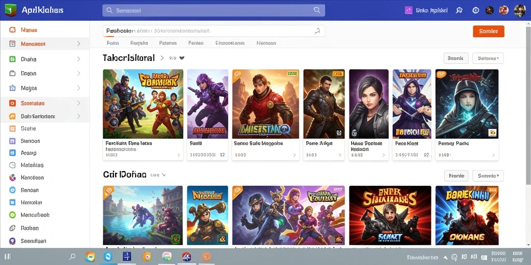The height and width of the screenshot is (265, 531).
Task: Open the golden hammer warrior game thumbnail
Action: (x=207, y=215)
